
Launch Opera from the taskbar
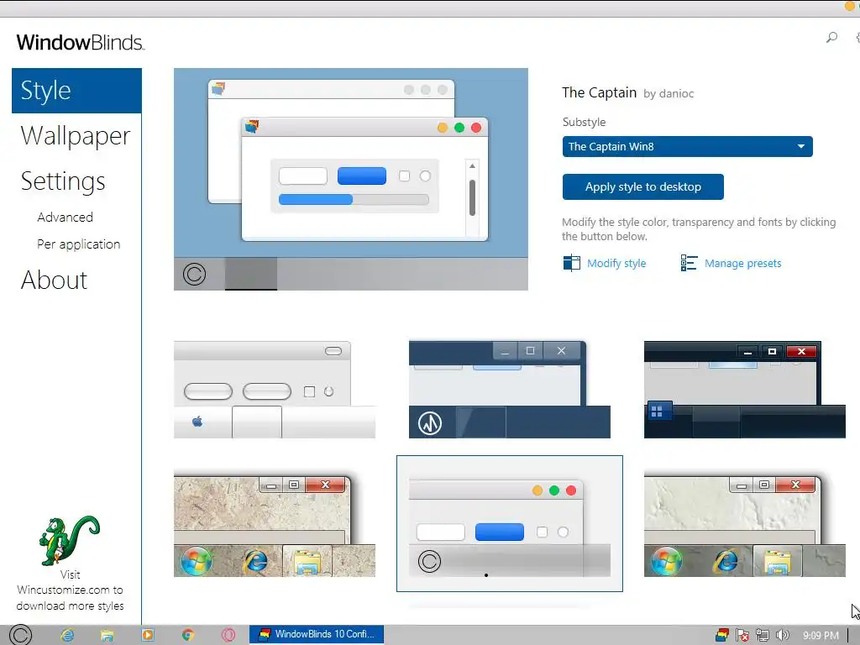pyautogui.click(x=228, y=635)
